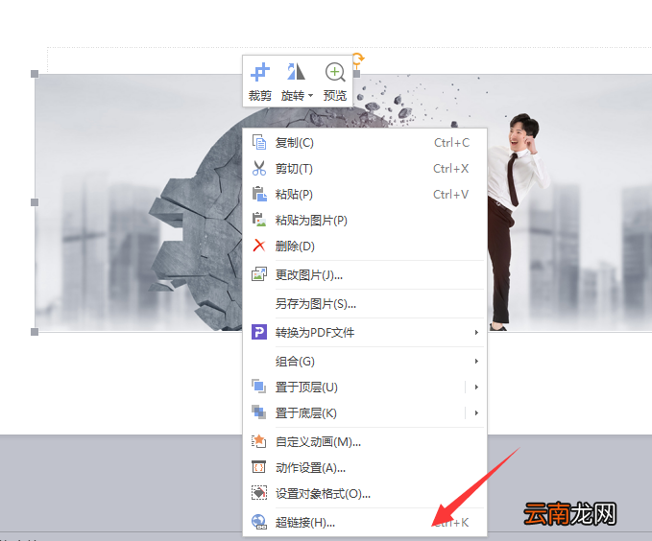Expand the 置于顶层(U) submenu arrow
The height and width of the screenshot is (541, 652).
[x=476, y=388]
